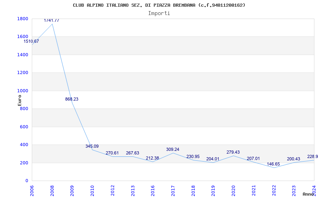
Task: Click the data label 309.24
Action: [x=173, y=149]
